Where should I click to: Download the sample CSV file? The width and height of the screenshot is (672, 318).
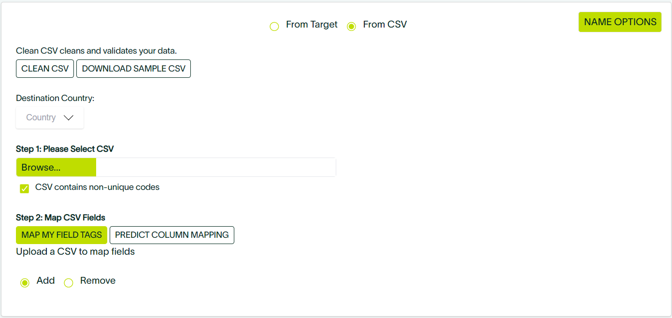(x=133, y=68)
